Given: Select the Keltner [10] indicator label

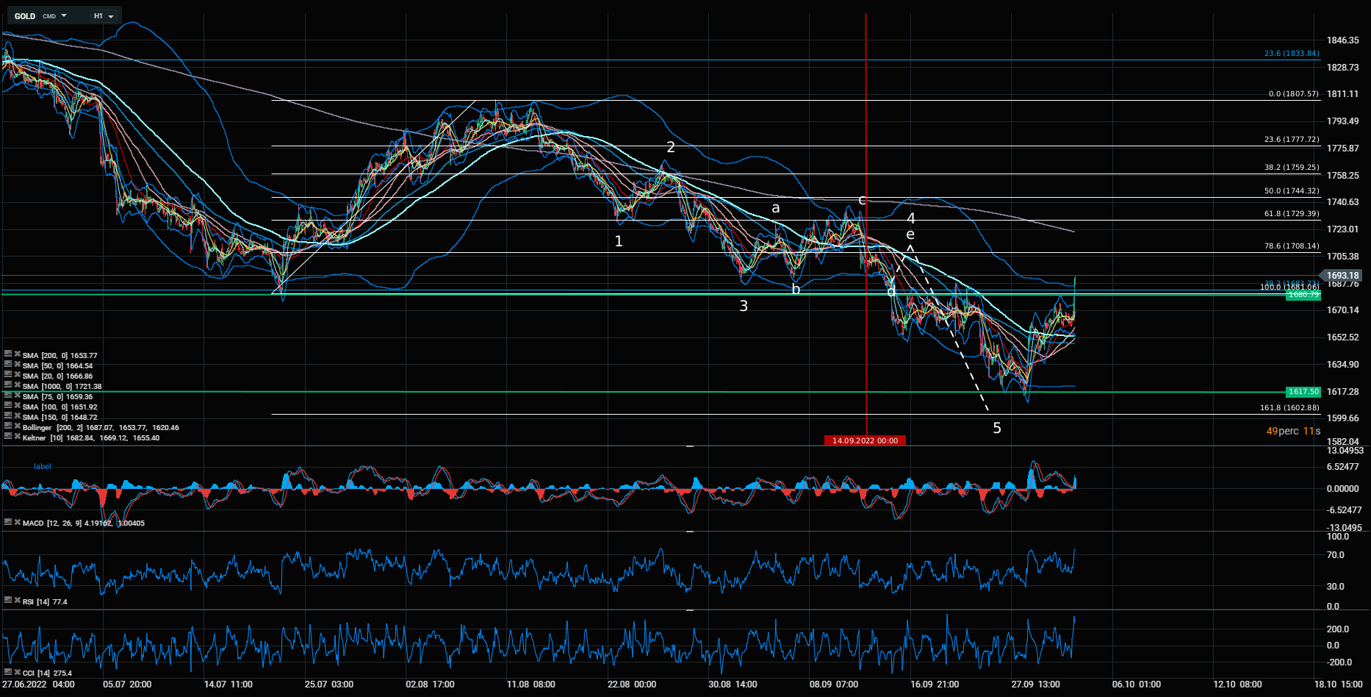Looking at the screenshot, I should click(x=91, y=438).
